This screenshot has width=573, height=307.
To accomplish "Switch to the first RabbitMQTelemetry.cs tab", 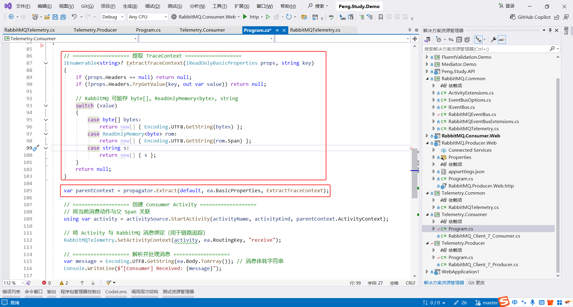I will point(30,30).
